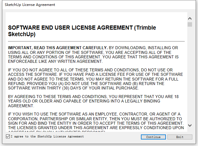Uncheck the SketchUp License Agreement checkbox
The image size is (198, 146).
8,137
